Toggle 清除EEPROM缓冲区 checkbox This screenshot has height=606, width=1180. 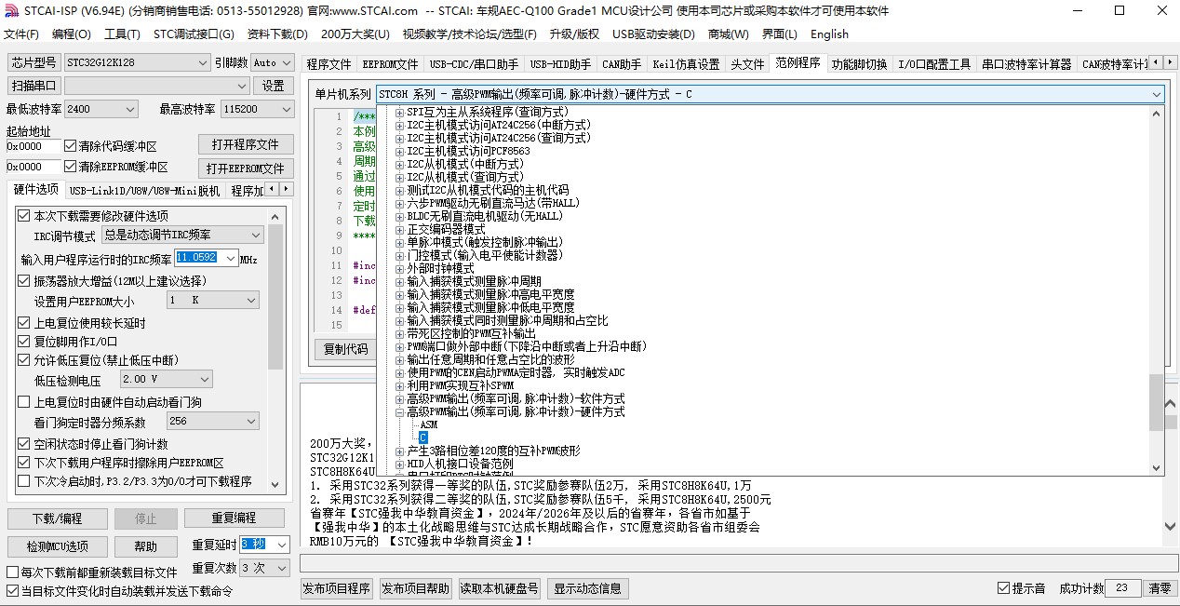(x=71, y=167)
